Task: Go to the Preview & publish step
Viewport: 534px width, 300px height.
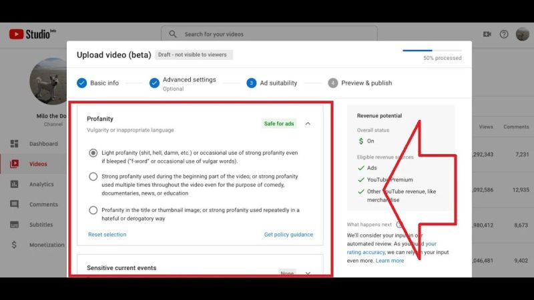Action: click(360, 83)
